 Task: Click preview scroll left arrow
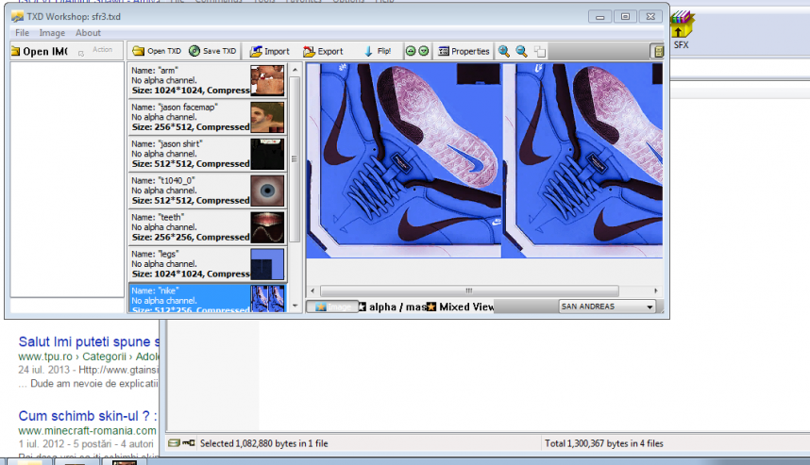(x=312, y=291)
